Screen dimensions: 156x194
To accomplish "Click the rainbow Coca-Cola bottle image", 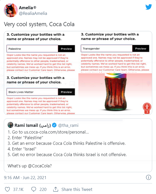I will pos(115,92).
